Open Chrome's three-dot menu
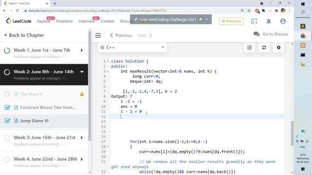 coord(289,11)
